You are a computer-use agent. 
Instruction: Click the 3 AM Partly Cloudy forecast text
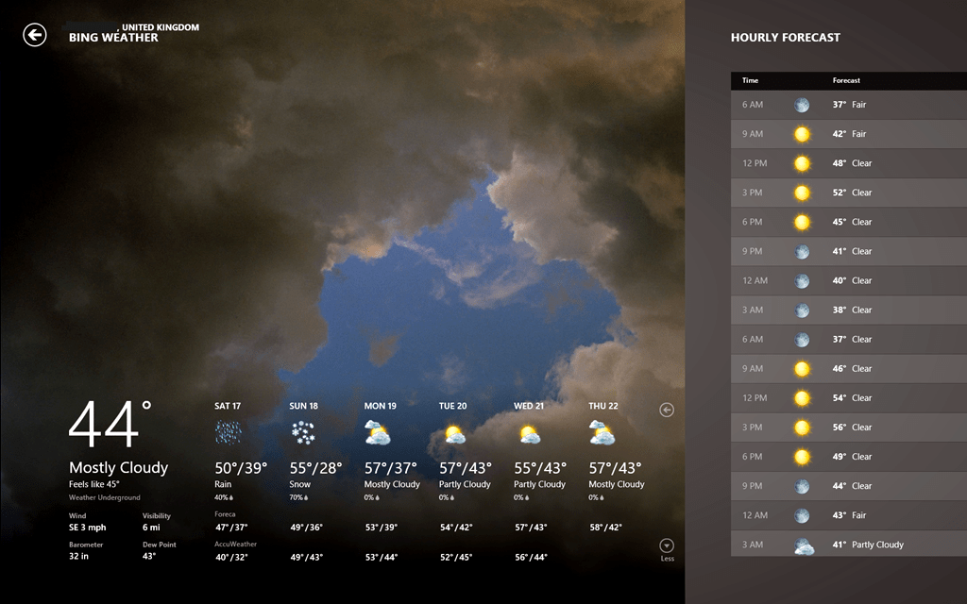click(x=877, y=545)
